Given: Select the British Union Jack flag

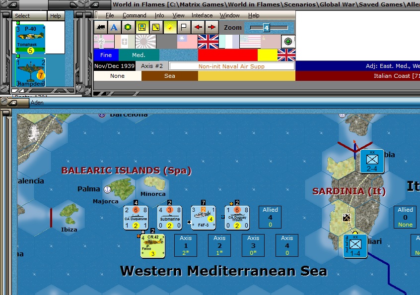Looking at the screenshot, I should [x=208, y=42].
